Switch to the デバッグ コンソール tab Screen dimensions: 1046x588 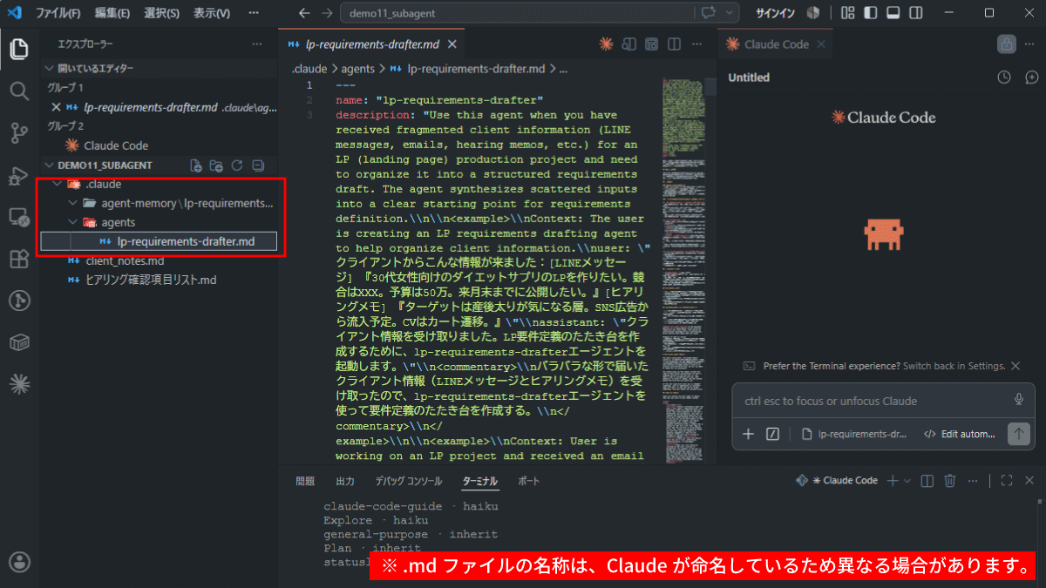[409, 481]
